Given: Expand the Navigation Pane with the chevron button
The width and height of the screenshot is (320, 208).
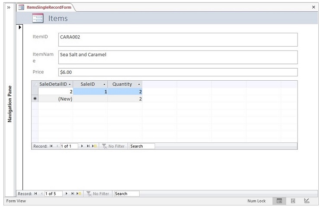Looking at the screenshot, I should [x=8, y=7].
